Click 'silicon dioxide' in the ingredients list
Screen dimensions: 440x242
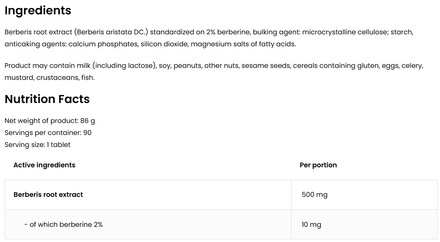164,44
